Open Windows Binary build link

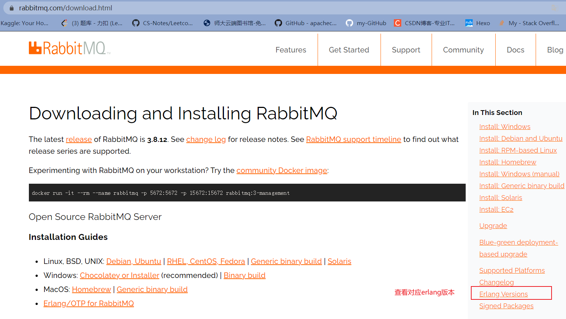tap(244, 275)
